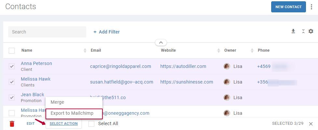Viewport: 318px width, 130px height.
Task: Click the download export icon
Action: click(x=293, y=31)
